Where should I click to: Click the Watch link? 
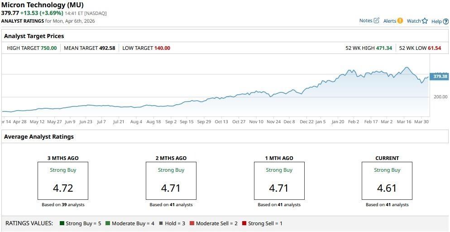[413, 21]
